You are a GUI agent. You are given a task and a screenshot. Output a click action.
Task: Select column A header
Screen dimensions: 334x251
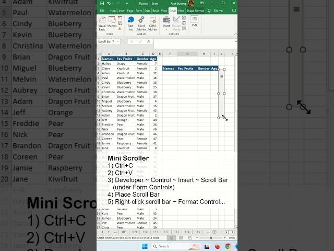tap(109, 54)
